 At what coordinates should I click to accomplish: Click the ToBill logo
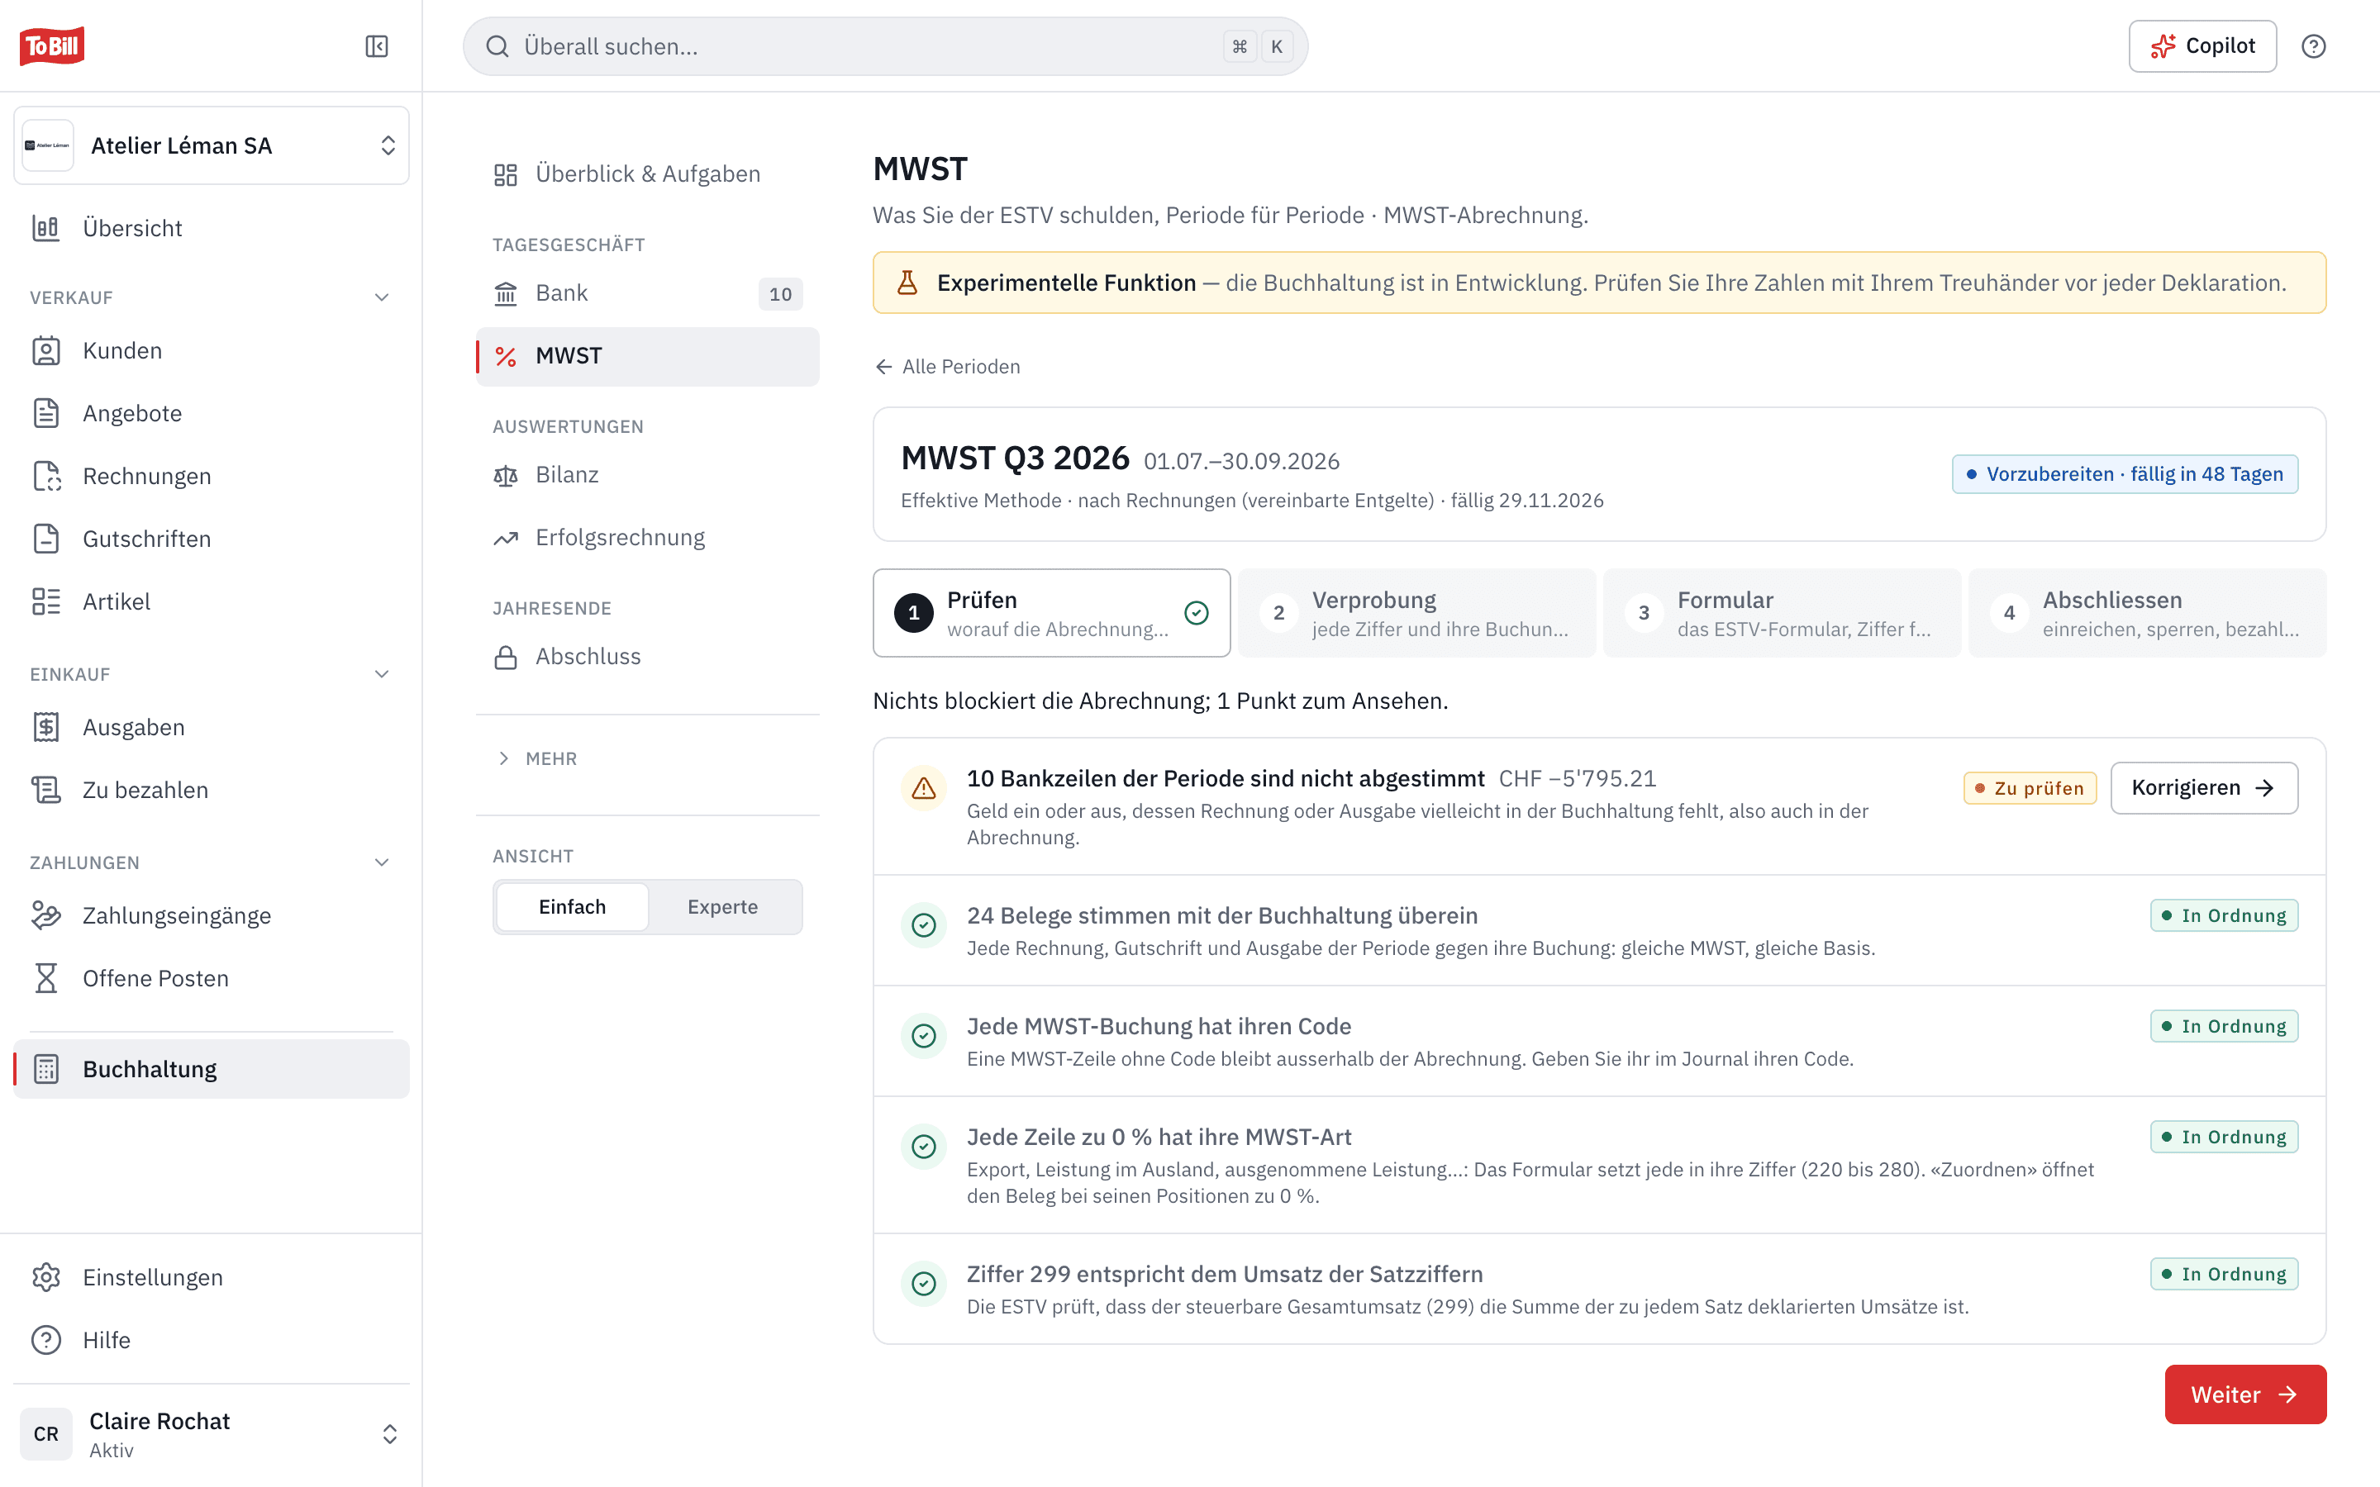(51, 45)
